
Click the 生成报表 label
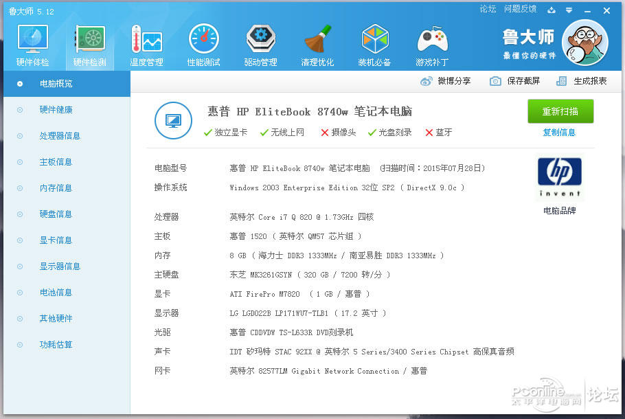tap(591, 81)
